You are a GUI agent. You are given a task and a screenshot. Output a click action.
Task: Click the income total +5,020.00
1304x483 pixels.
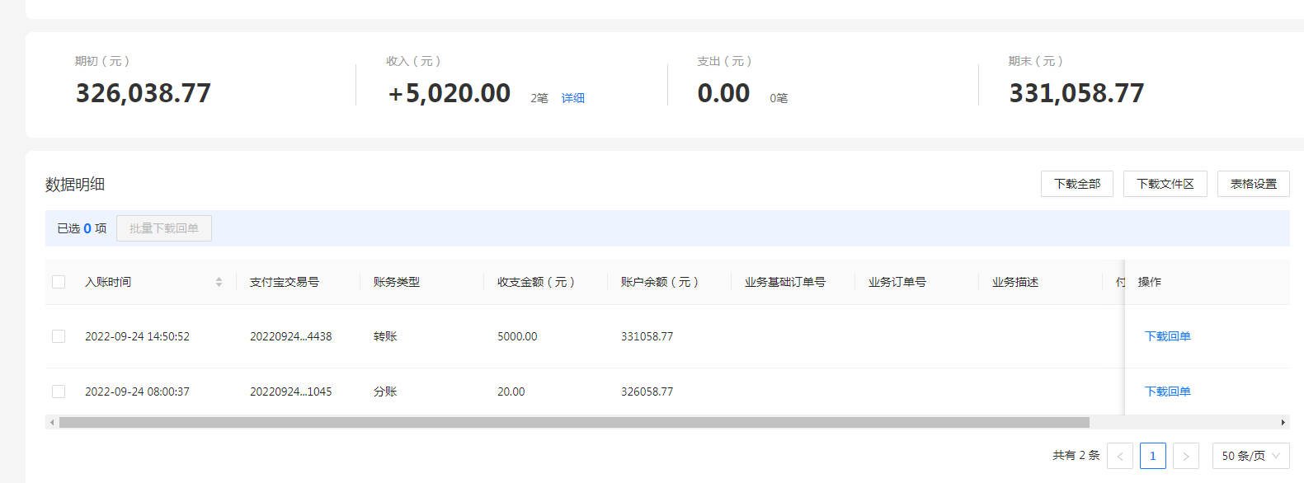click(450, 93)
